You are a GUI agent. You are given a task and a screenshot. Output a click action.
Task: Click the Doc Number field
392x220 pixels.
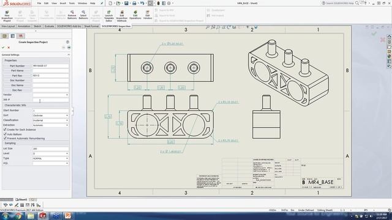coord(50,80)
